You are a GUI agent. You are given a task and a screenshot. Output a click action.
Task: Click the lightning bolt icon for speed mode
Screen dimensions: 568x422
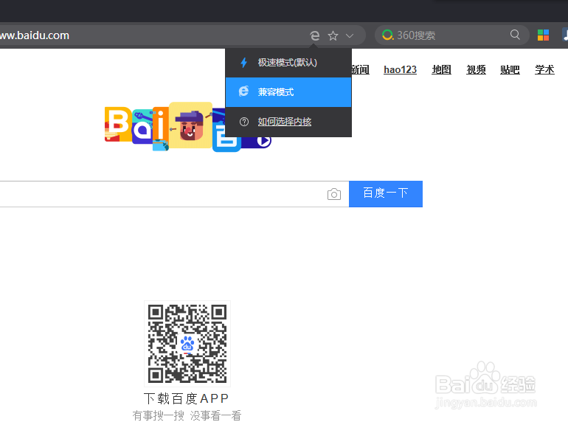pos(243,63)
